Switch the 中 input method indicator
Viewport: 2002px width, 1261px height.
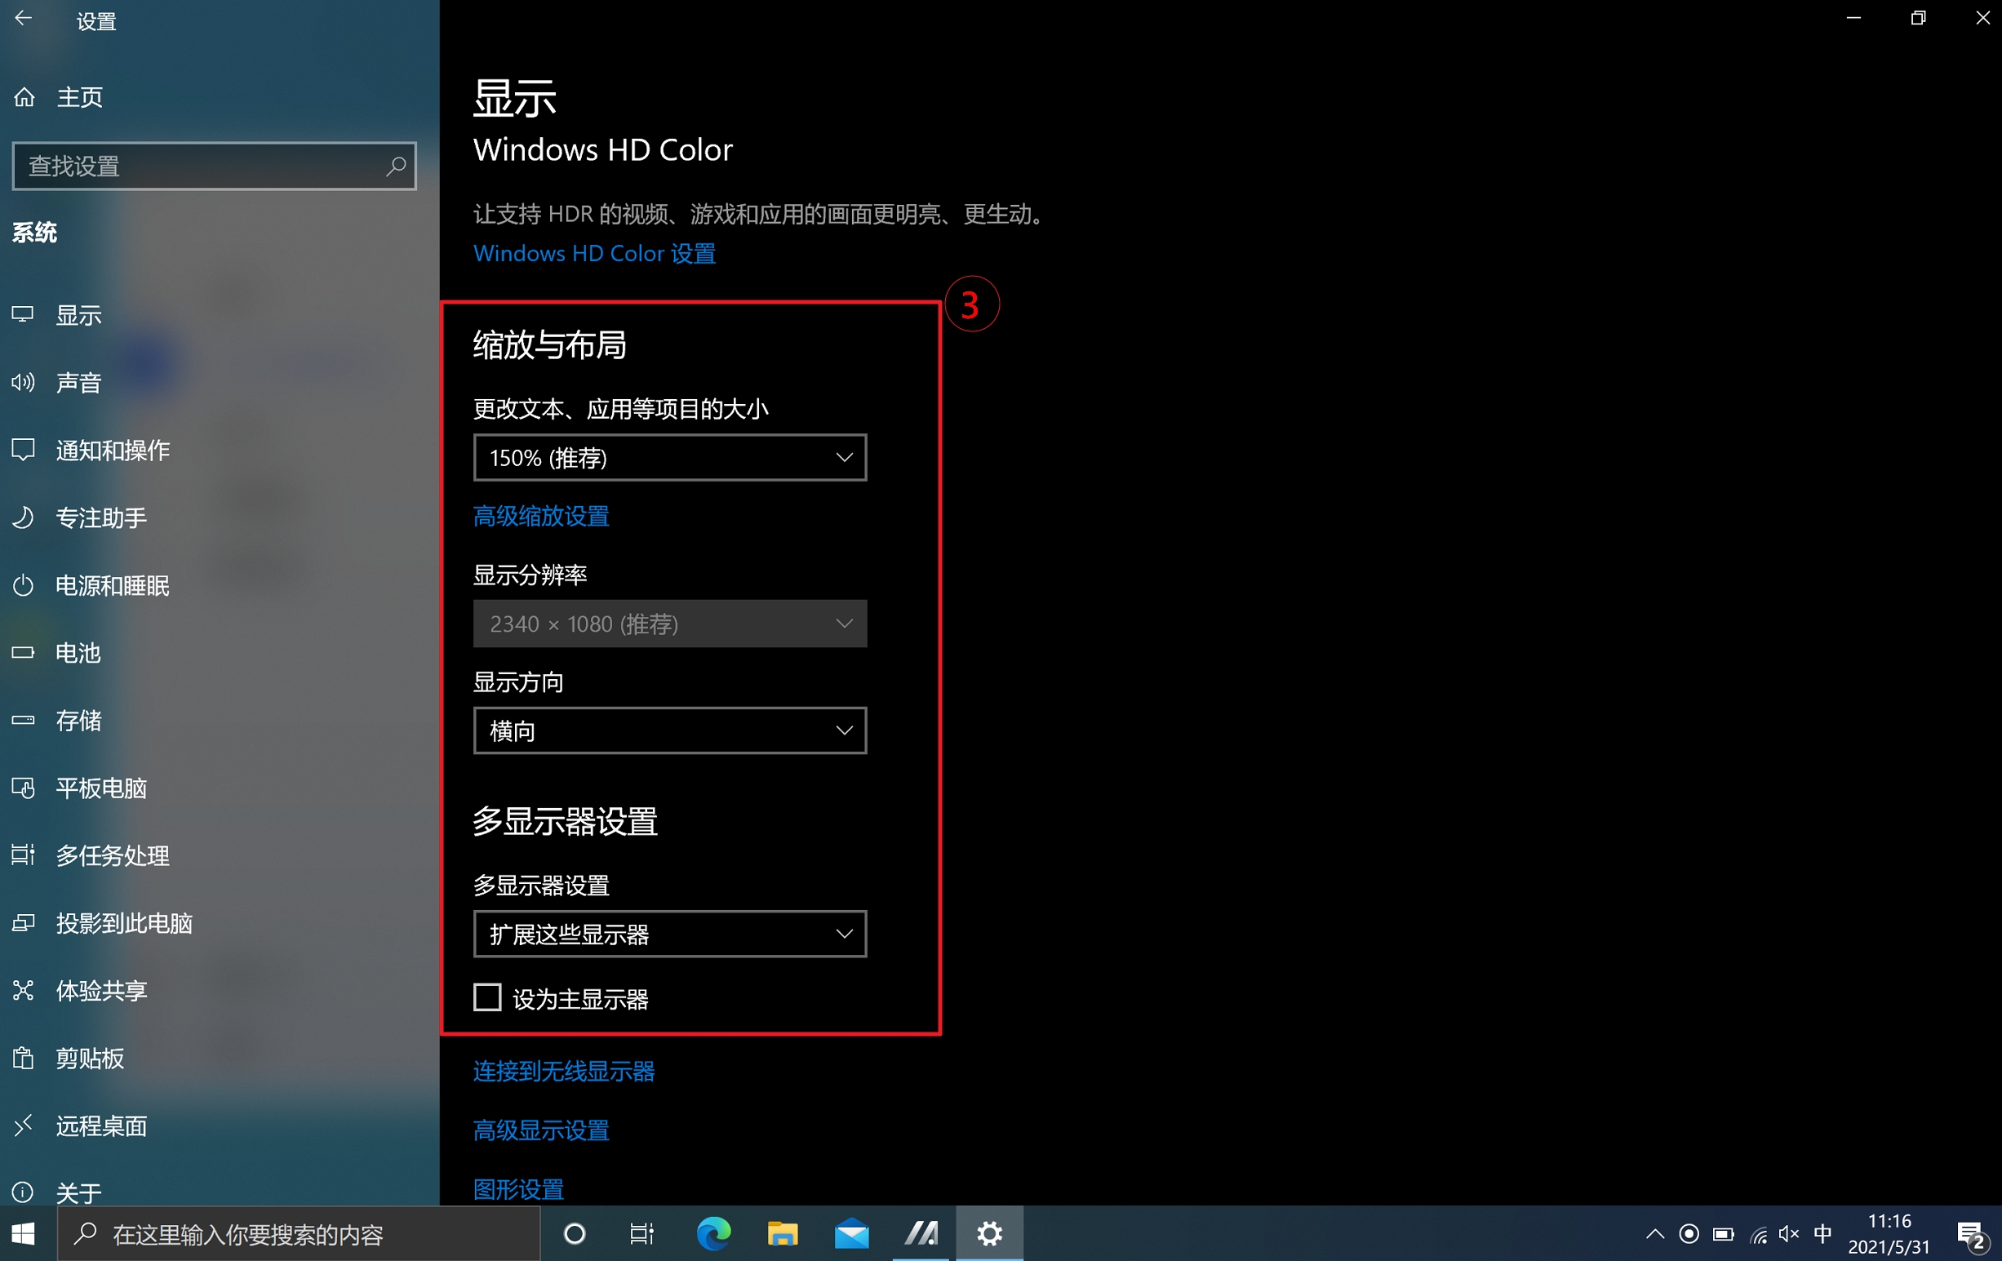[x=1822, y=1233]
